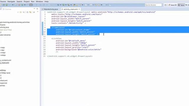
Task: Select the money.activities package in tree
Action: click(x=15, y=22)
